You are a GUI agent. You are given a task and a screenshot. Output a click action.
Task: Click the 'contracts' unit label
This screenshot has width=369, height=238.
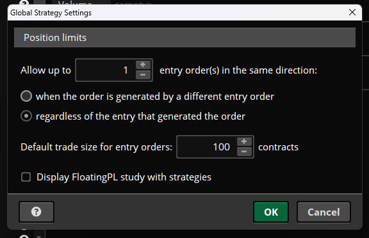(278, 147)
